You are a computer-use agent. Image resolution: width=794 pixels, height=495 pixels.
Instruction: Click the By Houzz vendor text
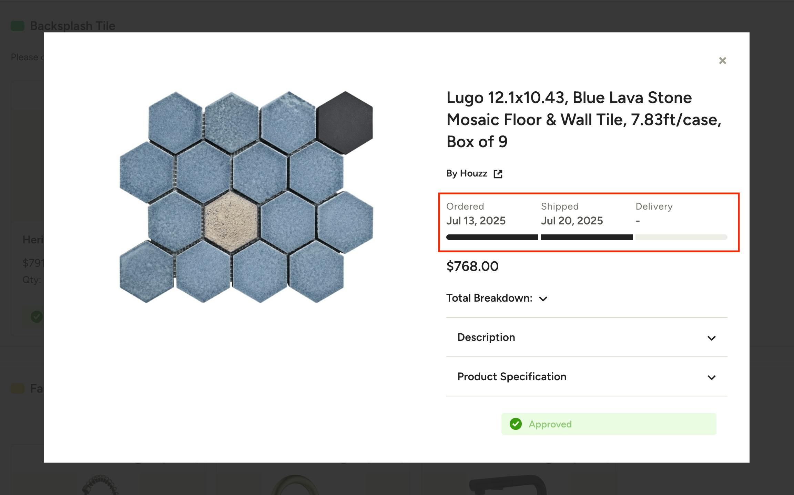[x=467, y=173]
